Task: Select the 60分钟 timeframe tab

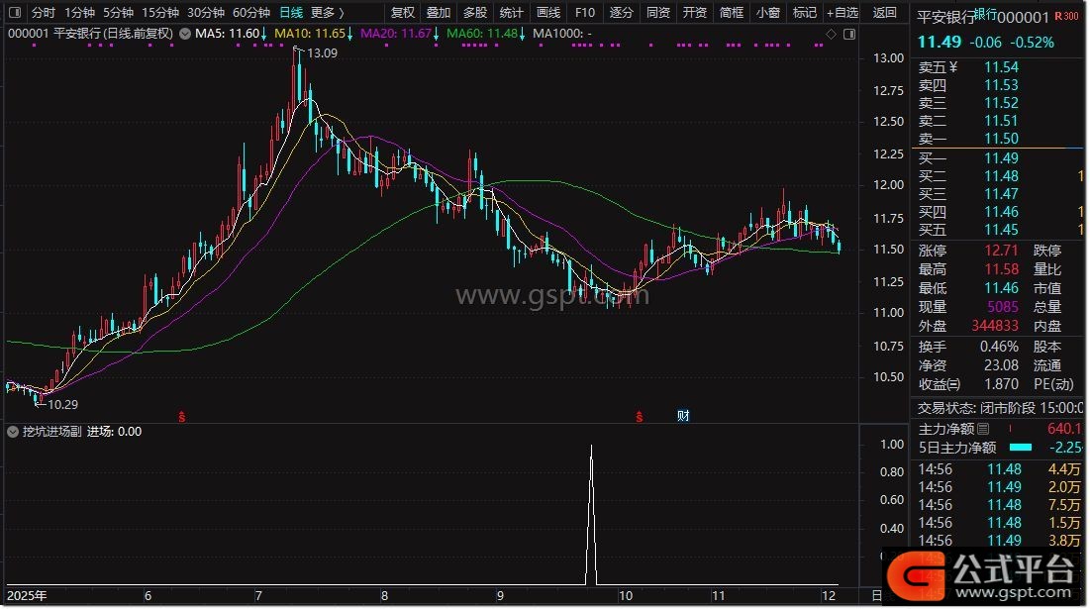Action: click(x=250, y=13)
